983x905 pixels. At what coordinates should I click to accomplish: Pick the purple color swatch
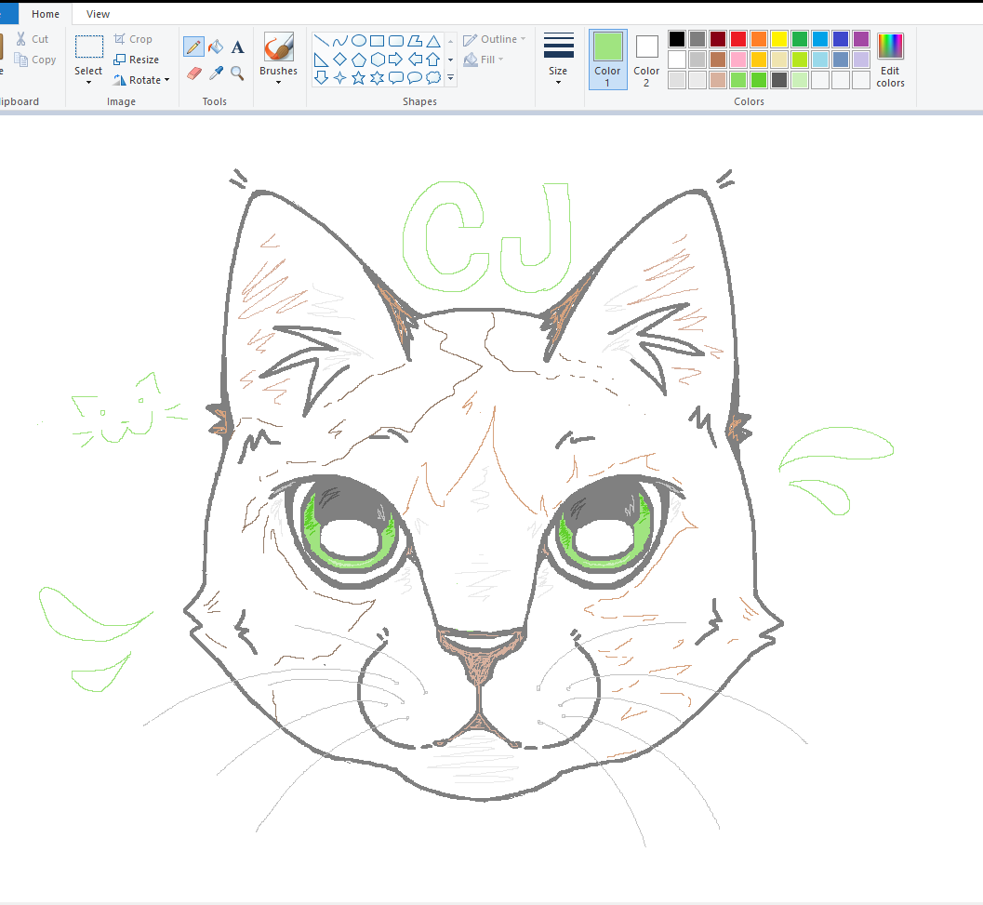[861, 39]
